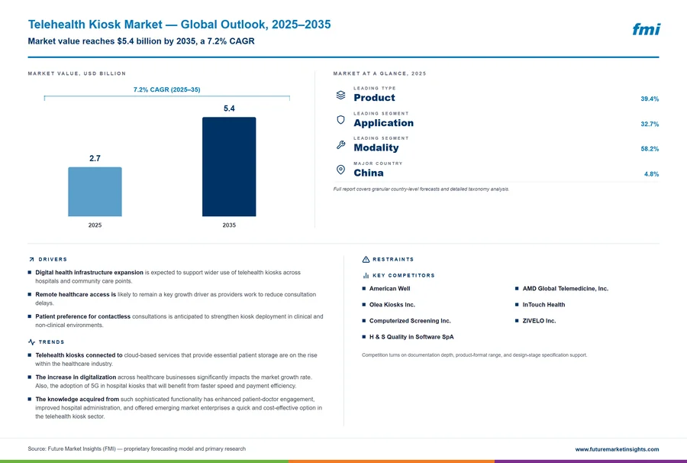The image size is (687, 463).
Task: Click the Restraints section heading
Action: point(393,260)
